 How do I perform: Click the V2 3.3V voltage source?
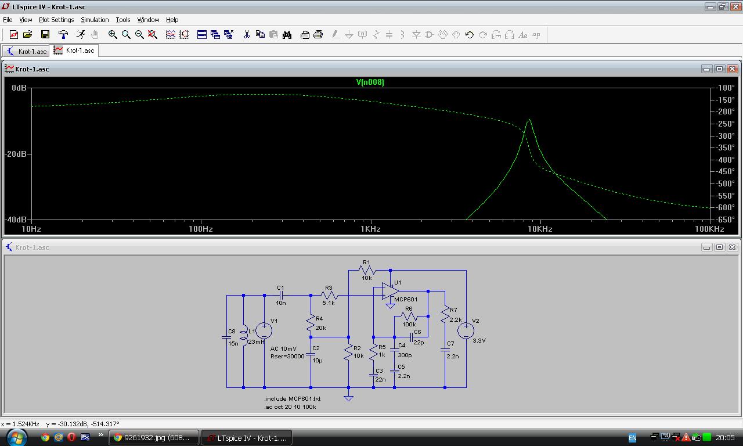point(466,330)
